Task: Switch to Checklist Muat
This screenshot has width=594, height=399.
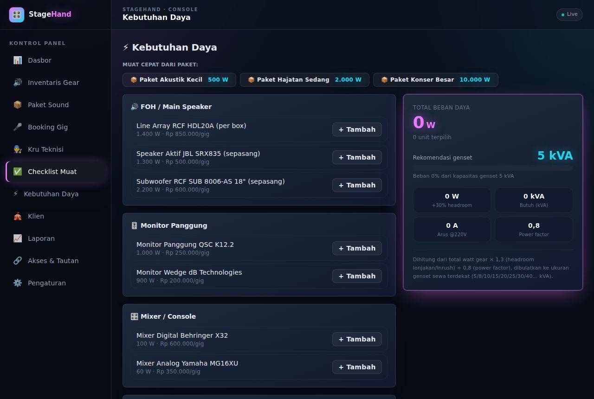Action: point(56,172)
